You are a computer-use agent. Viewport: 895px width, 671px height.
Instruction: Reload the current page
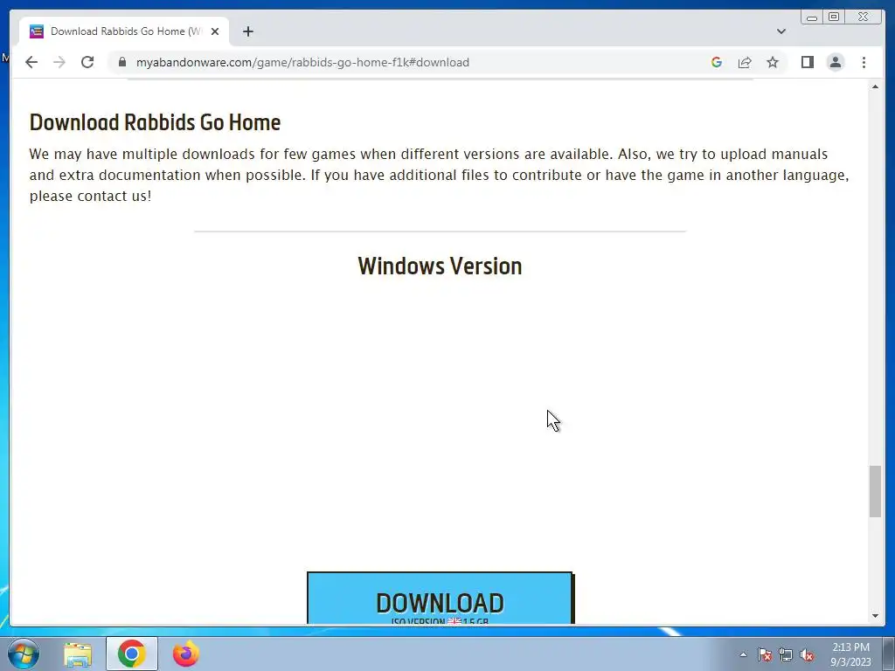click(x=87, y=62)
